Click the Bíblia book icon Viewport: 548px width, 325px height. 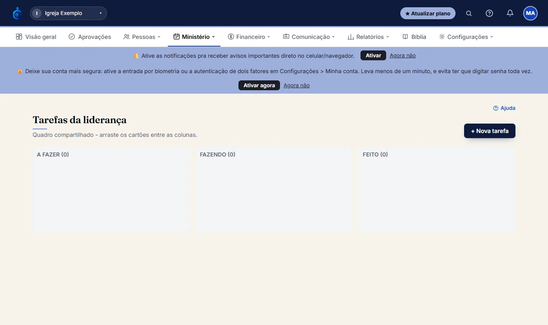405,37
